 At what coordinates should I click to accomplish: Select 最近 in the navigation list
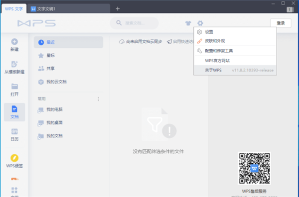68,42
